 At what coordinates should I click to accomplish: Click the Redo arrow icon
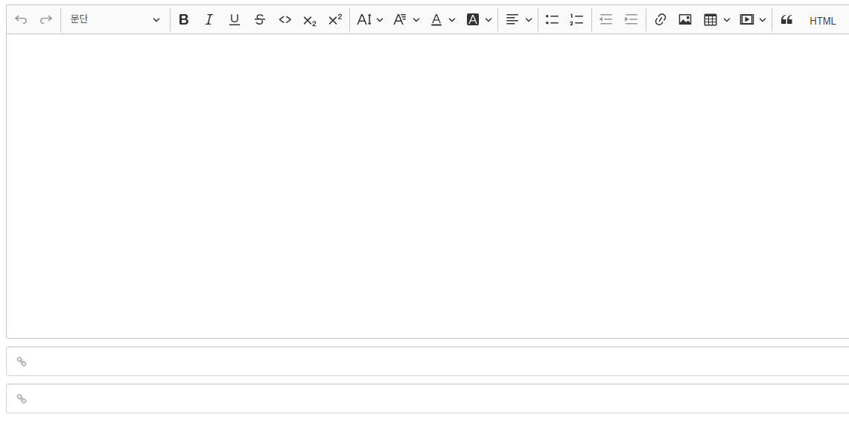(46, 20)
